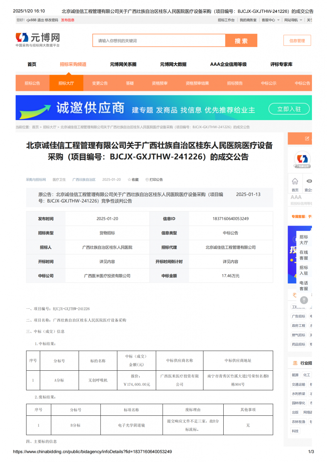Viewport: 327px width, 462px height.
Task: Open 元博网大数据 navigation item
Action: click(x=173, y=64)
